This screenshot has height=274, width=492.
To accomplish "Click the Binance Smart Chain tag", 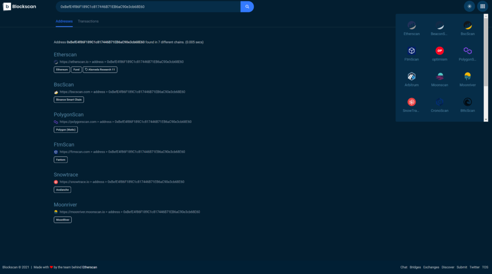I will pyautogui.click(x=69, y=100).
